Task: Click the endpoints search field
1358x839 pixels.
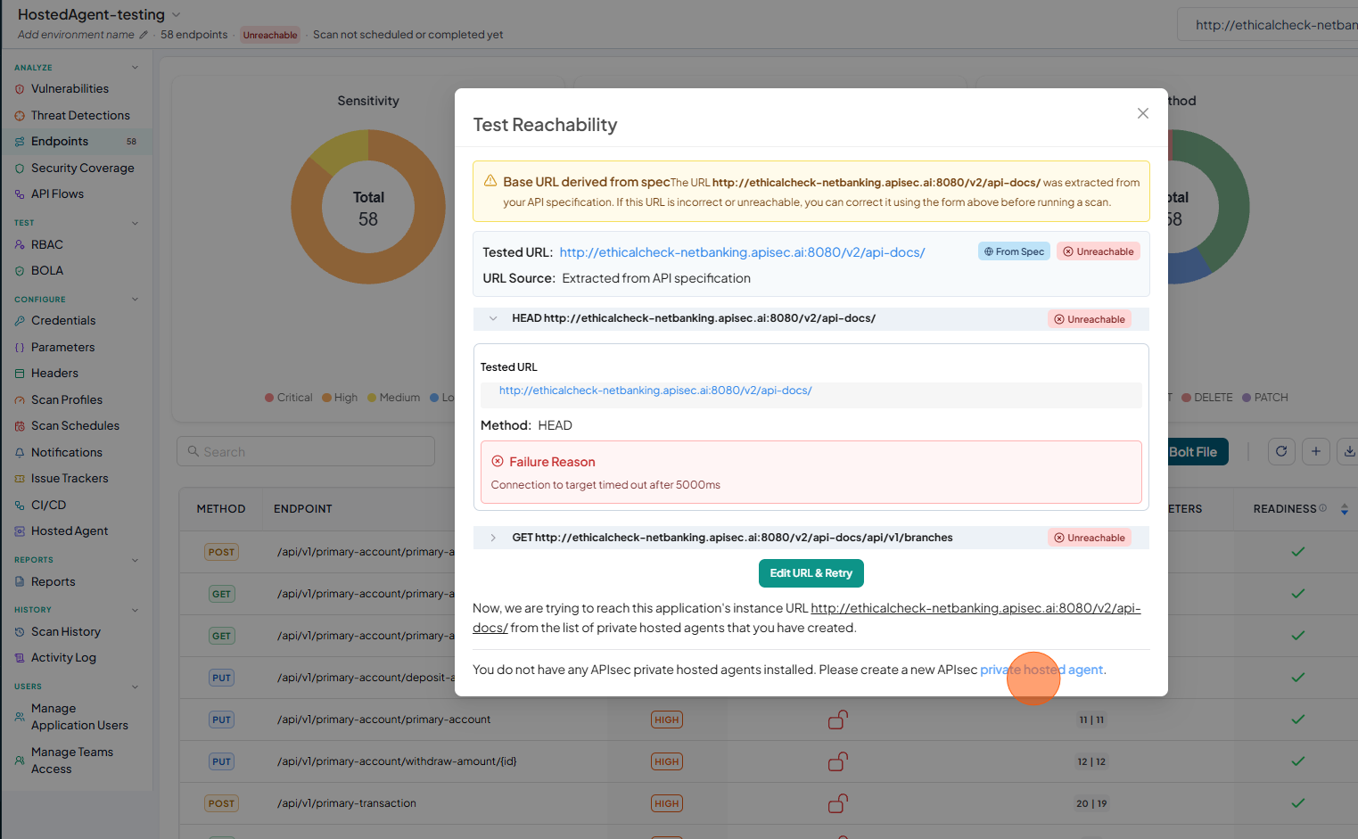Action: pos(306,451)
